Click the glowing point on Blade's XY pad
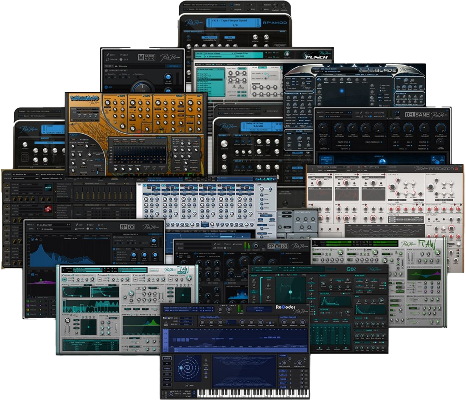The image size is (466, 400). coord(342,91)
